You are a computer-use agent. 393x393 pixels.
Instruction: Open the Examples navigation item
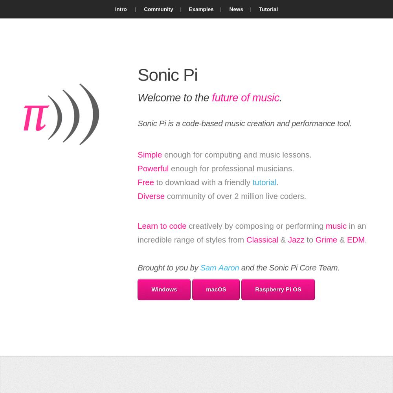pos(201,9)
